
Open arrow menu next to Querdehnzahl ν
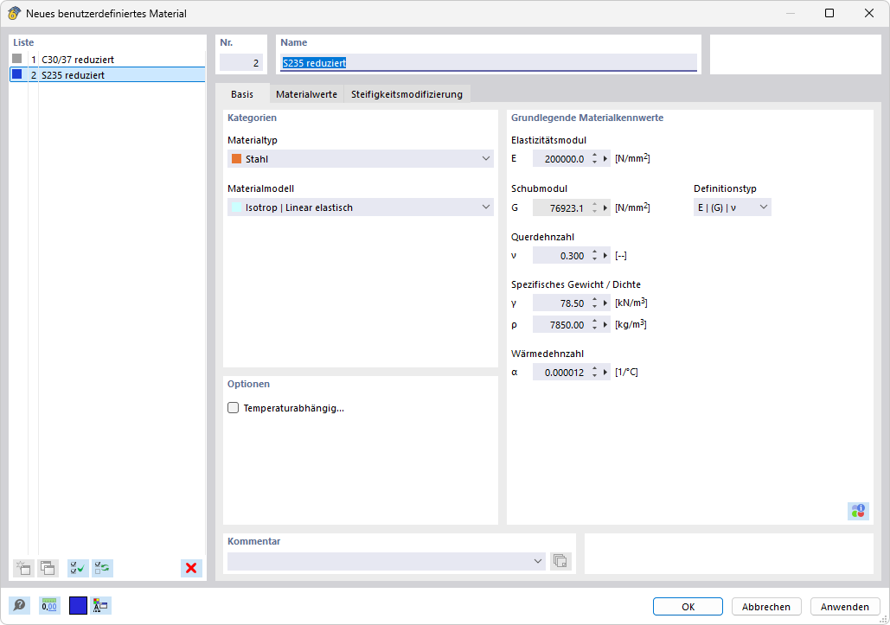tap(605, 256)
